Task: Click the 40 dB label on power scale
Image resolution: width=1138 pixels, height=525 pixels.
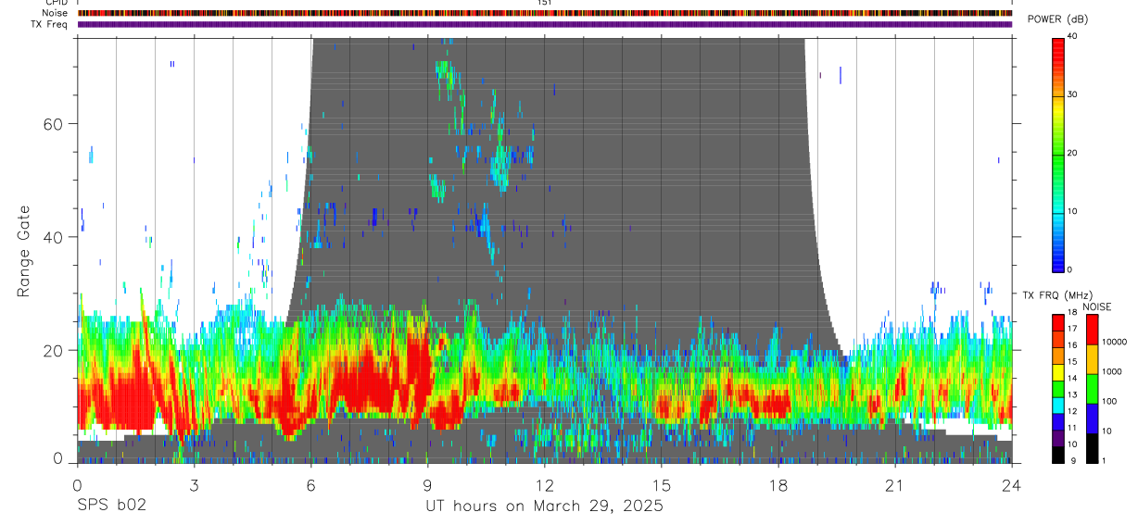Action: tap(1072, 37)
